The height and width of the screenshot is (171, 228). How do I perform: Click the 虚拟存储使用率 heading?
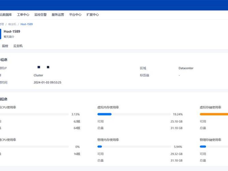click(x=210, y=107)
